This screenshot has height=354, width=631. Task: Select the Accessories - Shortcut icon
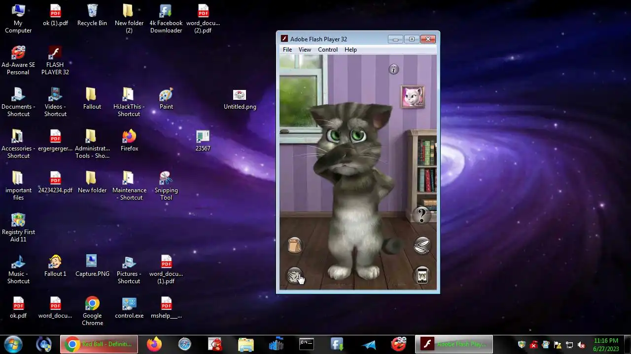pos(18,144)
